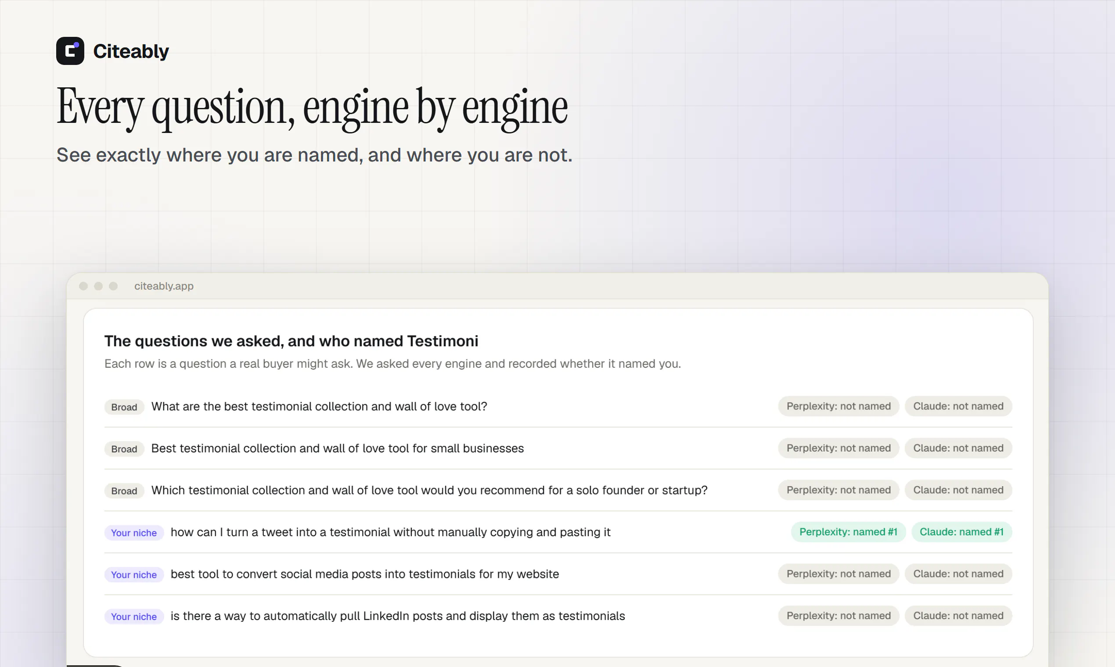Click the Citeably brand name text
This screenshot has height=667, width=1115.
tap(131, 51)
